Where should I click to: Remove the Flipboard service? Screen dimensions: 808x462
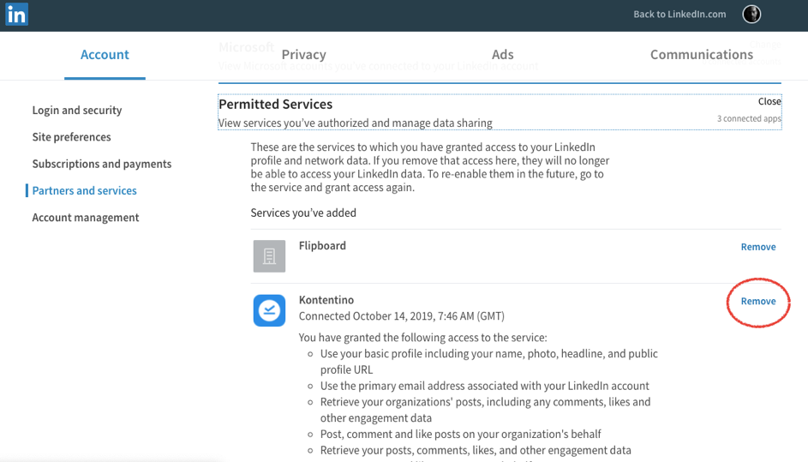pos(758,247)
